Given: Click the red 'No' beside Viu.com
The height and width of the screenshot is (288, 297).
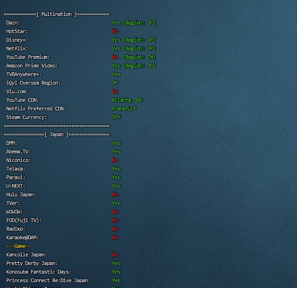Looking at the screenshot, I should 115,91.
